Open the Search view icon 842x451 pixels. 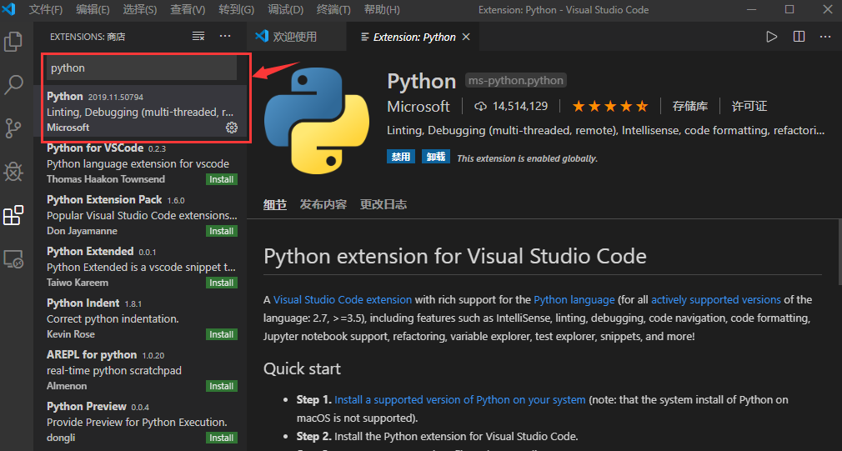[14, 84]
